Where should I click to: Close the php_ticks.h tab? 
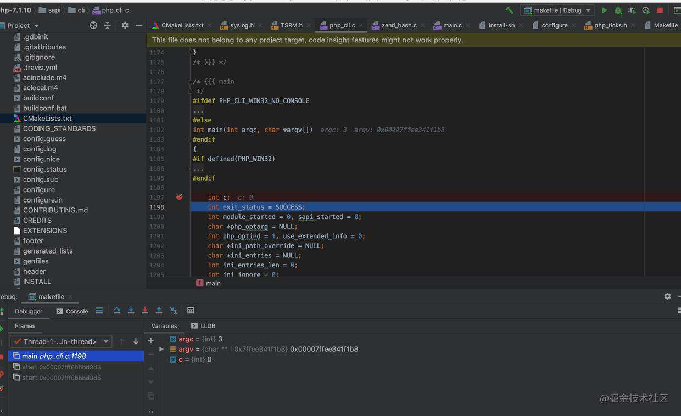coord(633,25)
